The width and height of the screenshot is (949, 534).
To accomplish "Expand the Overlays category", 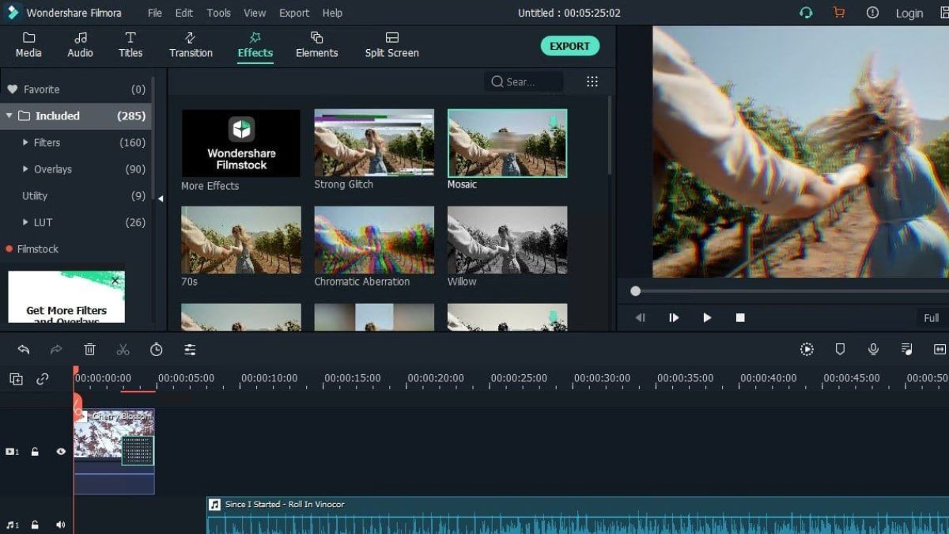I will click(26, 169).
